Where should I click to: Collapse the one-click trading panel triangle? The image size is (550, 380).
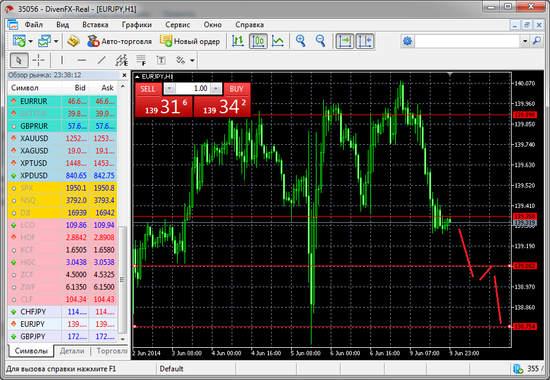(x=137, y=76)
